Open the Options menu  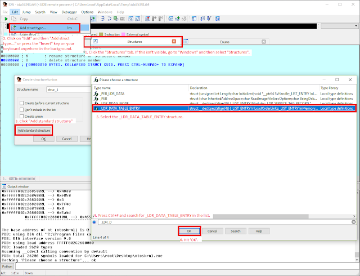coord(87,12)
